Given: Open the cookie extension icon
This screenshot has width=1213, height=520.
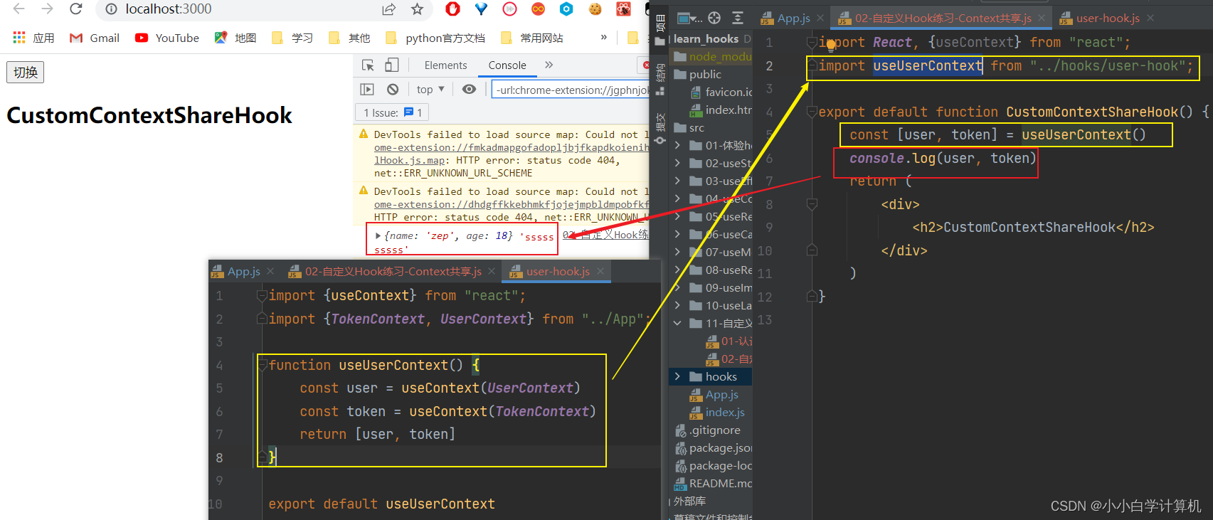Looking at the screenshot, I should tap(595, 9).
